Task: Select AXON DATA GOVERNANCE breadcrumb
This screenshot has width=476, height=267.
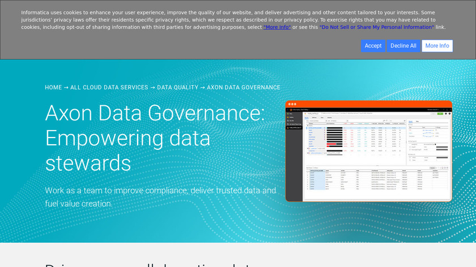Action: coord(244,88)
